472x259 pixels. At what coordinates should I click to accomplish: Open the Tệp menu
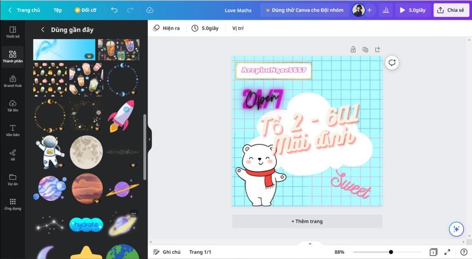coord(58,10)
